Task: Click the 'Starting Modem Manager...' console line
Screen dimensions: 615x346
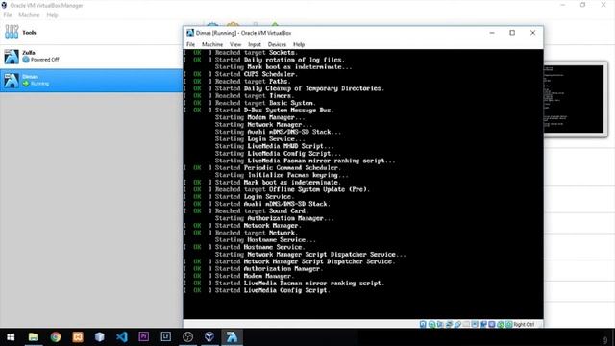Action: [259, 117]
